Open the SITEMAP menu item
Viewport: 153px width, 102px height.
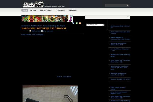(x=33, y=10)
